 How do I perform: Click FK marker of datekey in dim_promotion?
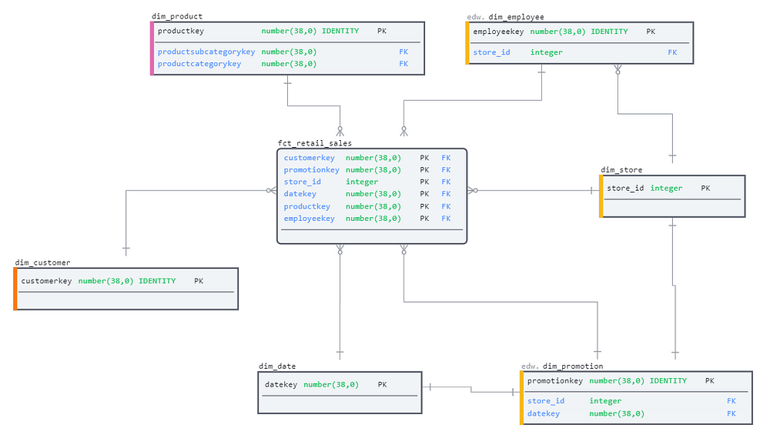pyautogui.click(x=731, y=413)
